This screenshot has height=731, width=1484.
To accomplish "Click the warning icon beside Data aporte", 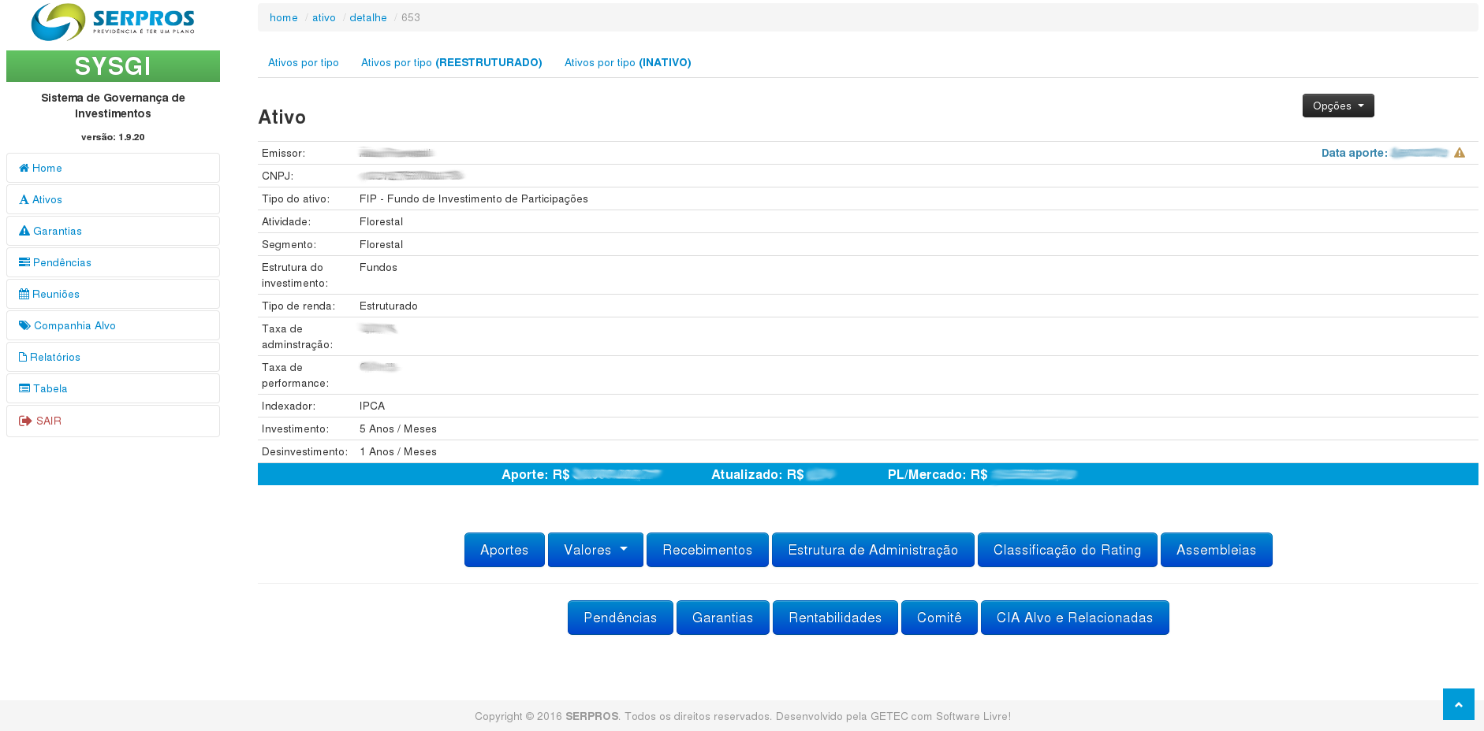I will pos(1460,153).
